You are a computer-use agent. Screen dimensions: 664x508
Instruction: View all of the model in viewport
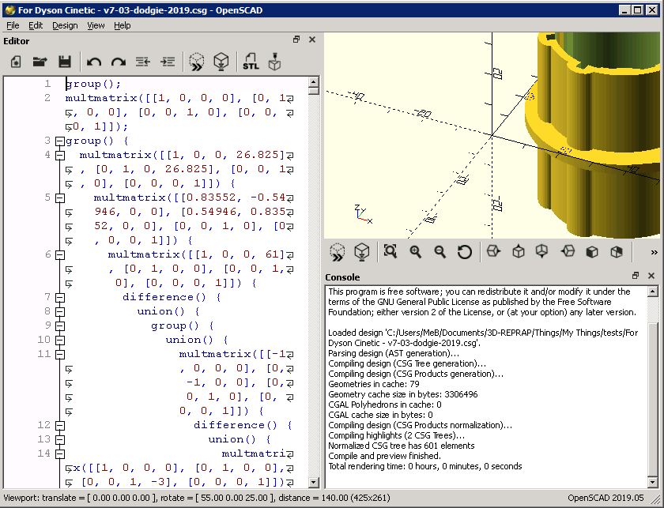390,251
